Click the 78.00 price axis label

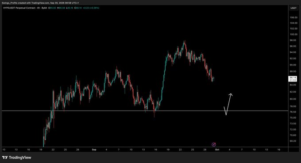[293, 106]
